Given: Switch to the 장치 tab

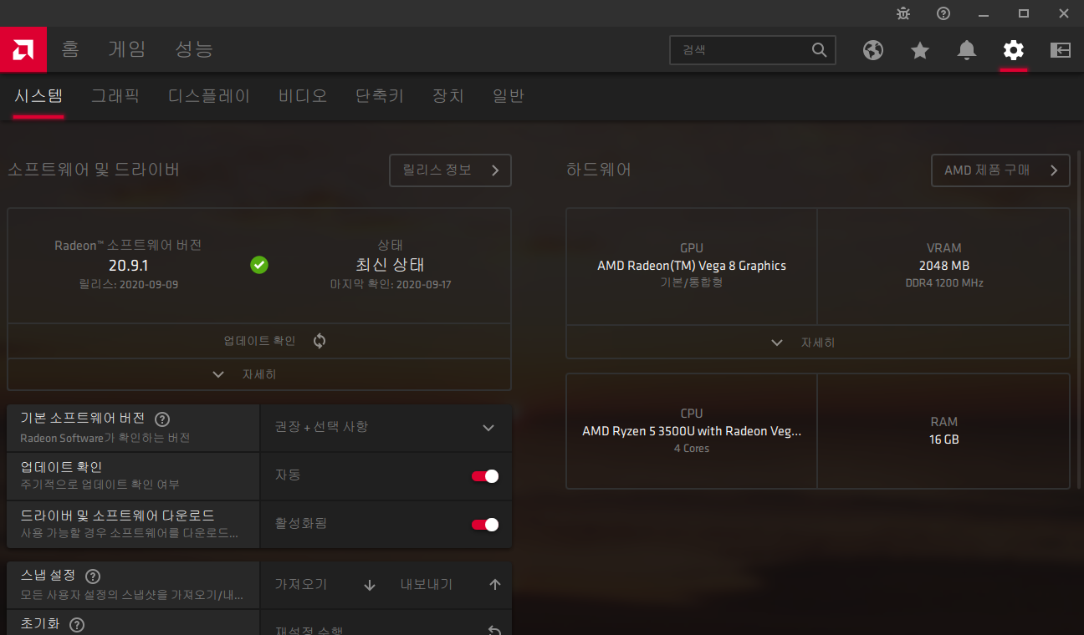Looking at the screenshot, I should click(x=448, y=96).
